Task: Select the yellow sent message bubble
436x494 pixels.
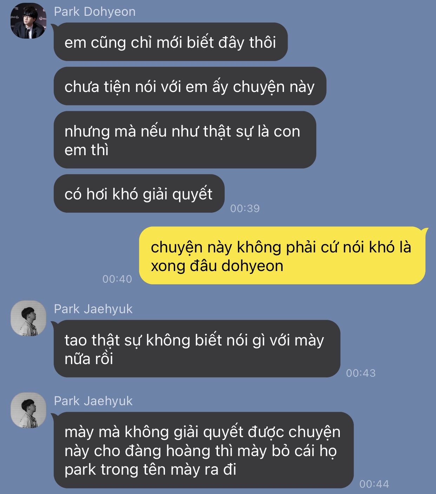Action: point(282,256)
